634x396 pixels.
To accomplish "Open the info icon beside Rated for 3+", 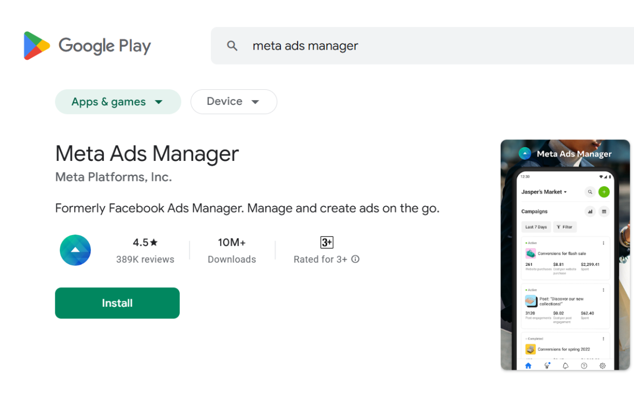I will coord(355,259).
